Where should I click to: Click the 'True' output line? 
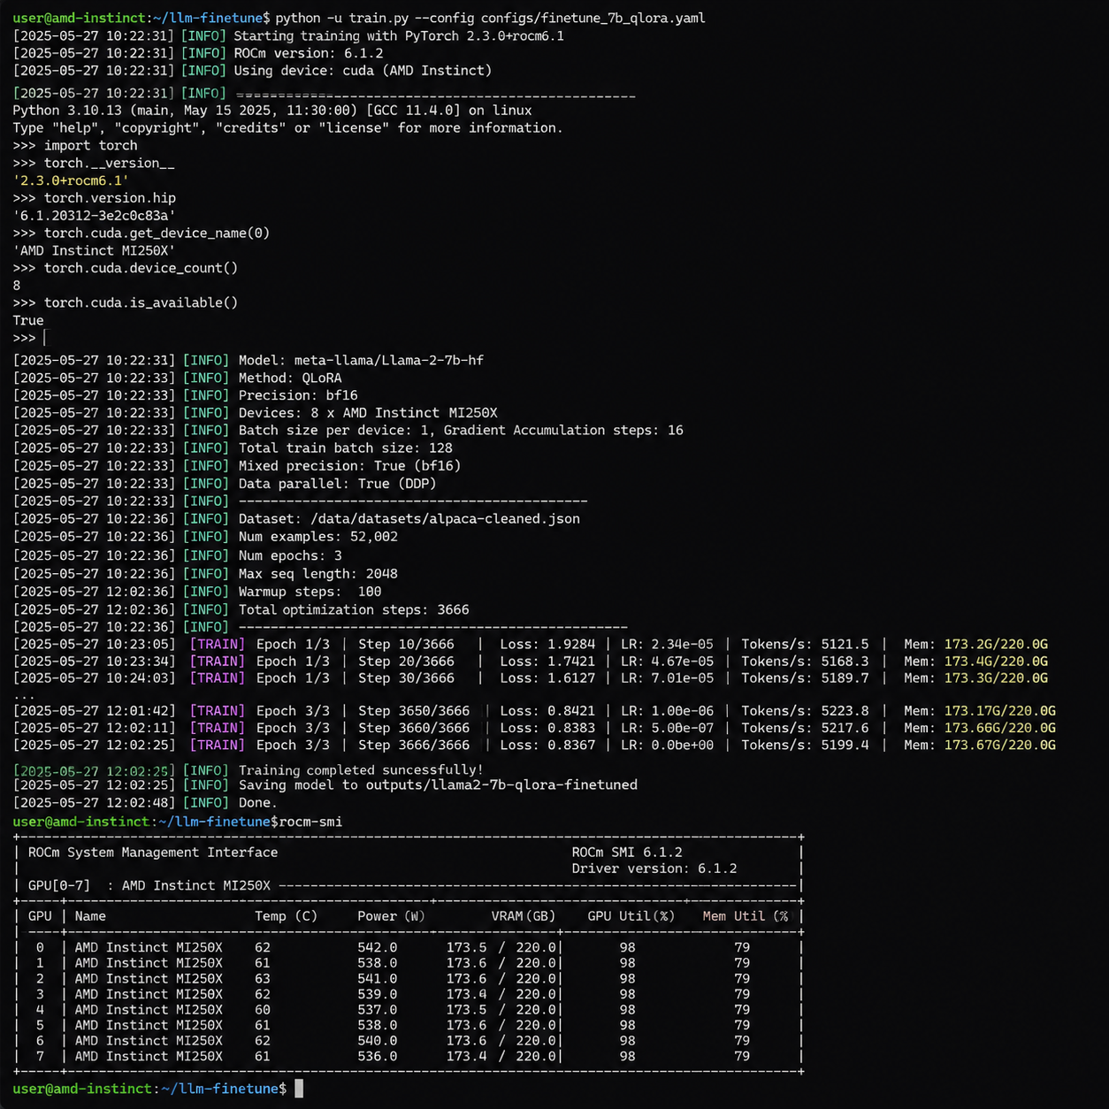(x=28, y=321)
